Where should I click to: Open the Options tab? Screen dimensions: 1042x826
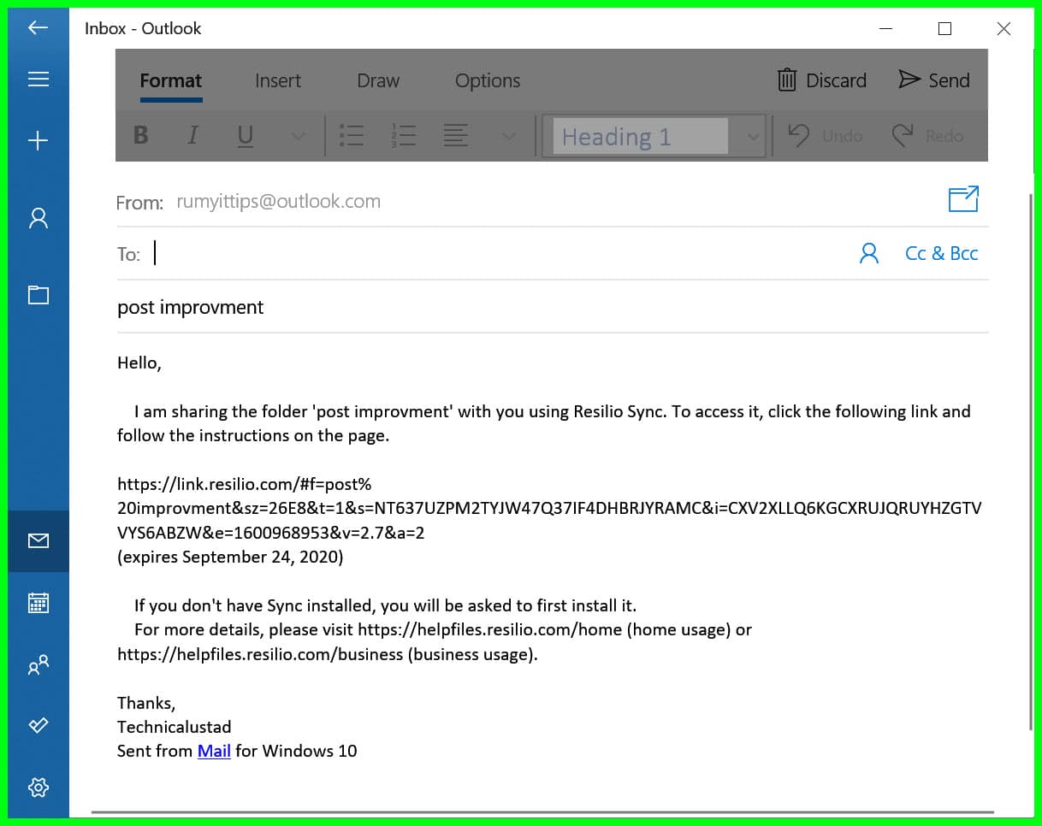tap(488, 80)
